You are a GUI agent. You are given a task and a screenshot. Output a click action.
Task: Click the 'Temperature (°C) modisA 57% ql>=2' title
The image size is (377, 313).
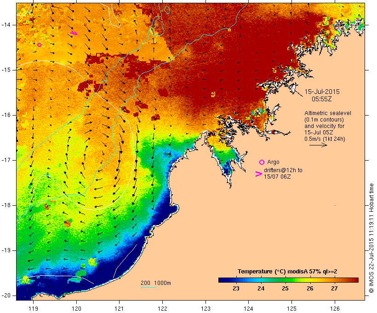click(x=287, y=272)
